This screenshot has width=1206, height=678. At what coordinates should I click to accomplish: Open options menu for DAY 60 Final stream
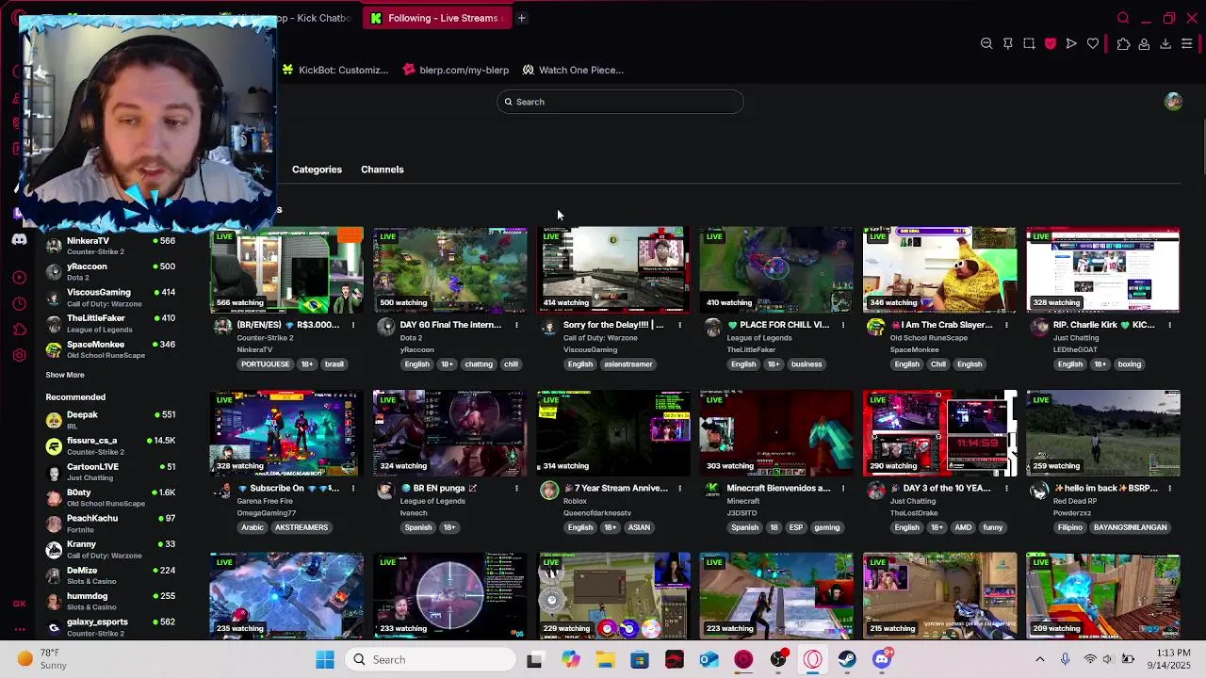coord(516,325)
